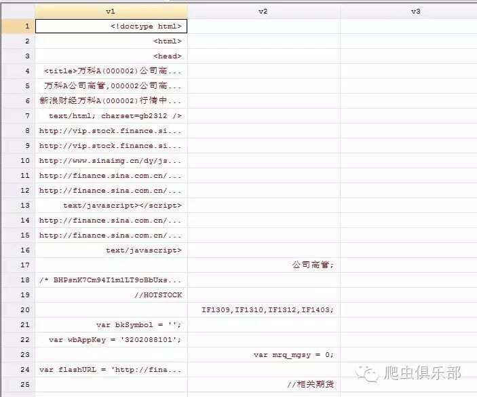Select row number 20 header
This screenshot has width=477, height=397.
point(18,309)
